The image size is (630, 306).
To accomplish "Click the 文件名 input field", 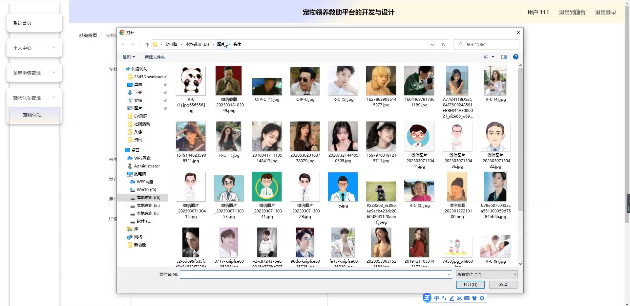I will (313, 274).
